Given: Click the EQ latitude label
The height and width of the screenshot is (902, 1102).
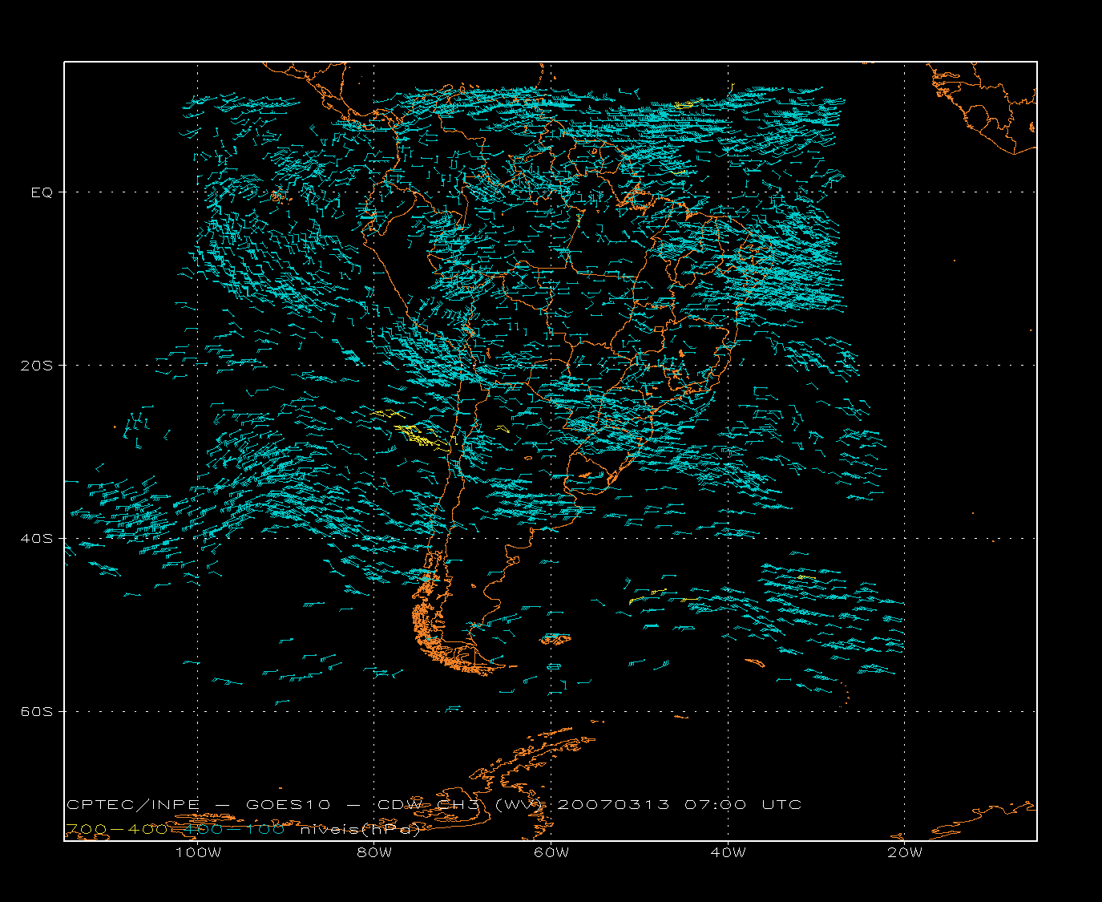Looking at the screenshot, I should [42, 192].
